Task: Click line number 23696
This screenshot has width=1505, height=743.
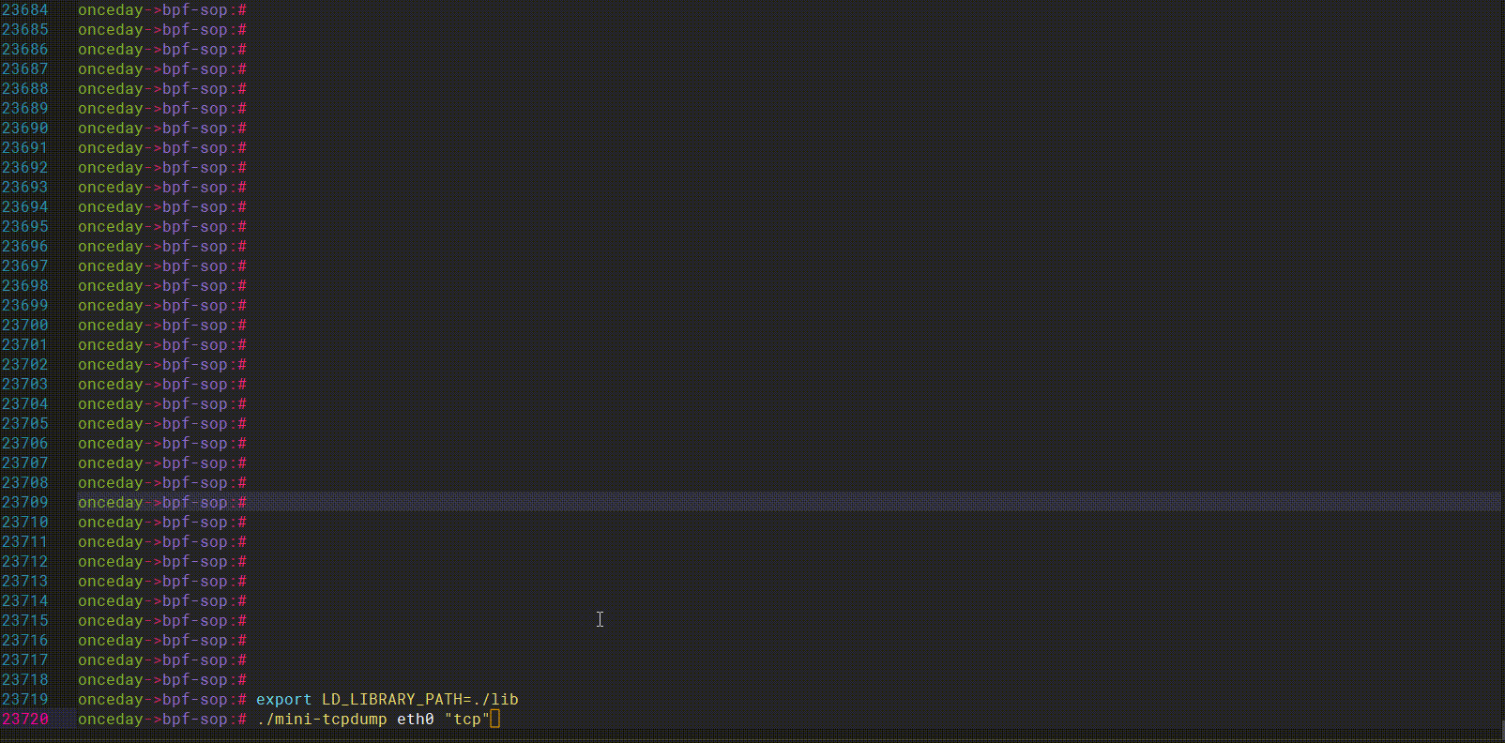Action: [25, 247]
